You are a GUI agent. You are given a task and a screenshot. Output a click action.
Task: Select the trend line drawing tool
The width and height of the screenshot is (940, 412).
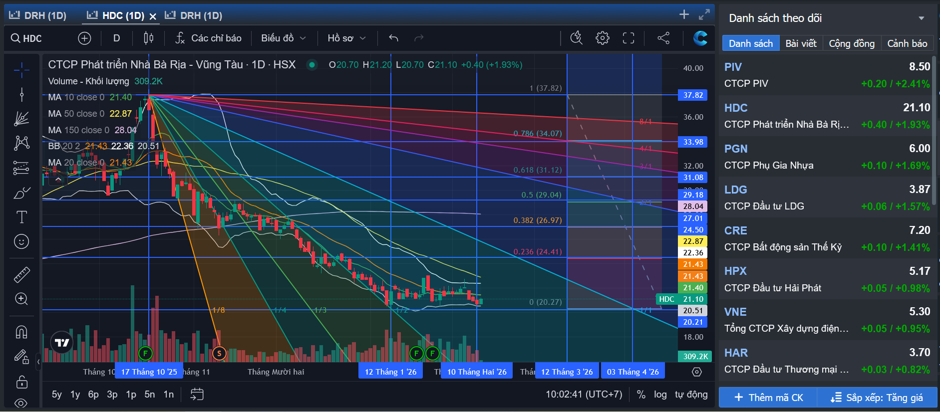pos(21,94)
